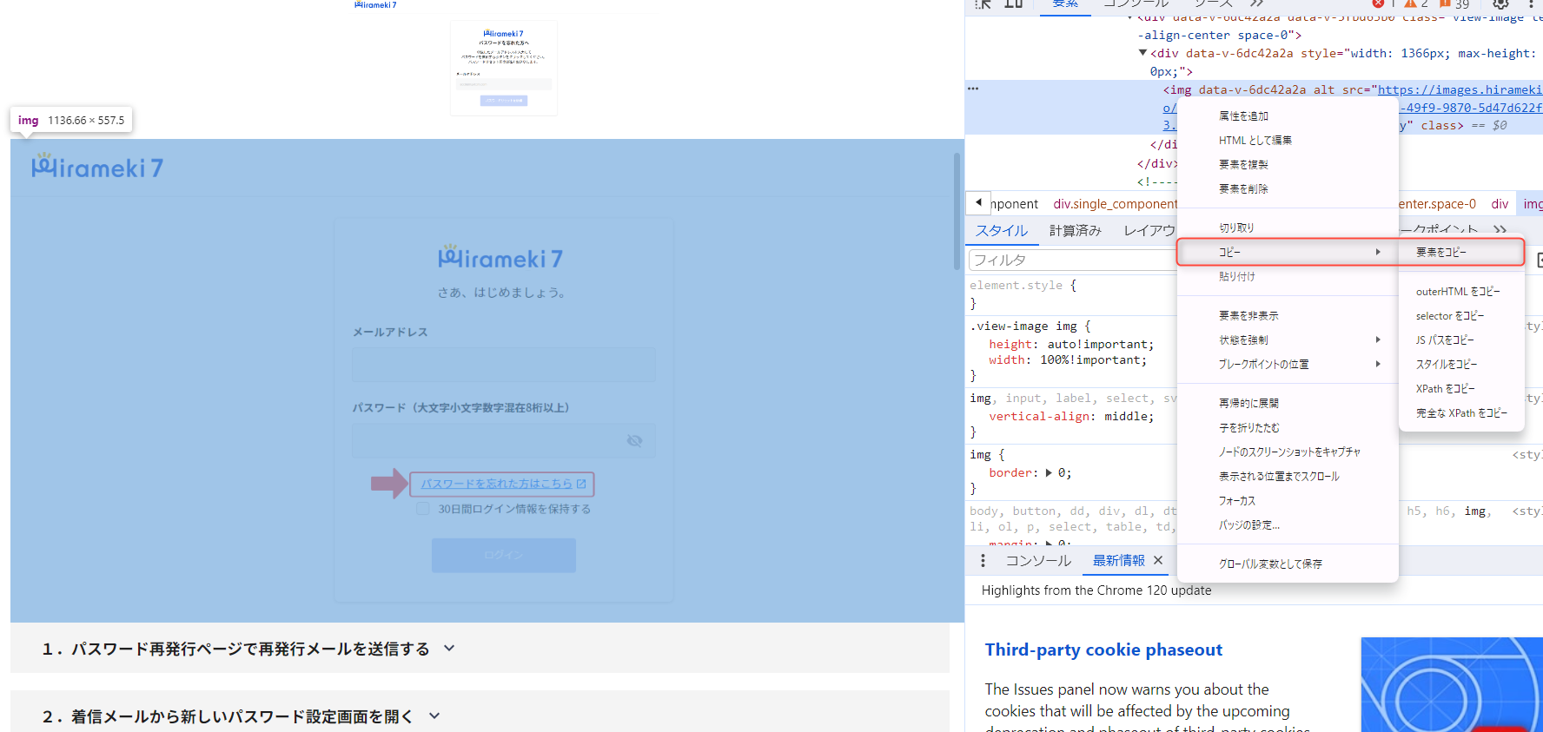This screenshot has height=732, width=1543.
Task: Click the three-dot icon beside the img node
Action: tap(973, 89)
